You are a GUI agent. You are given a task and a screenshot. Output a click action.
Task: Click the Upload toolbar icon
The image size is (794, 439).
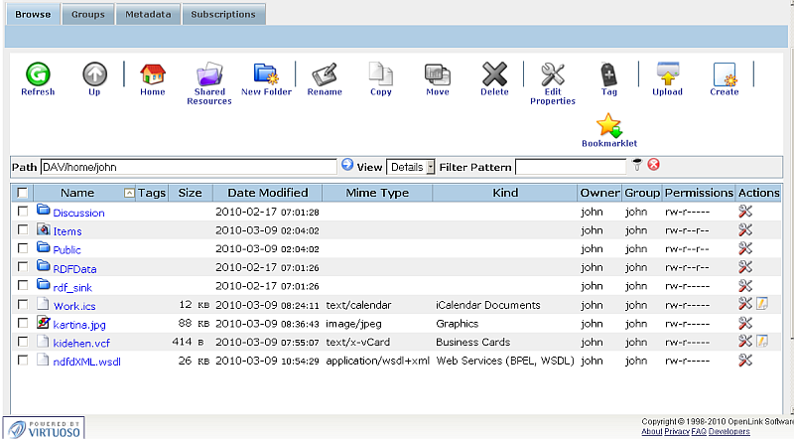click(x=667, y=74)
